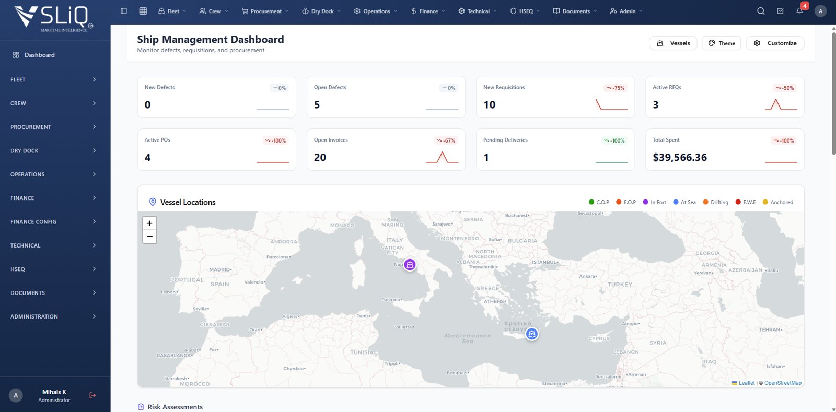Open notifications bell with badge 4

click(799, 10)
